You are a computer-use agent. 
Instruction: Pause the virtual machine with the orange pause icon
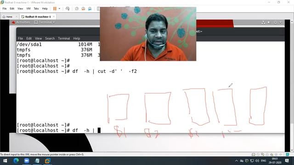55,9
